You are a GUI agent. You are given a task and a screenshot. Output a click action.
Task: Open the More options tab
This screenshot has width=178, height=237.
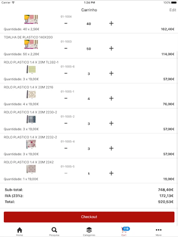(x=158, y=231)
